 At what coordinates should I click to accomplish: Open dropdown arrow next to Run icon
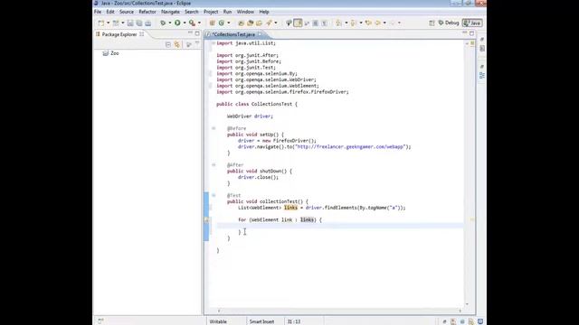185,23
